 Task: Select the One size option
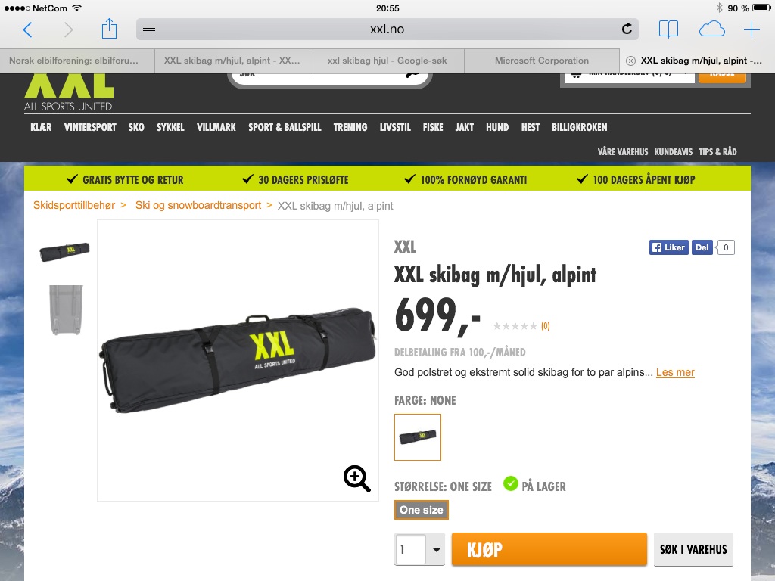(x=421, y=510)
